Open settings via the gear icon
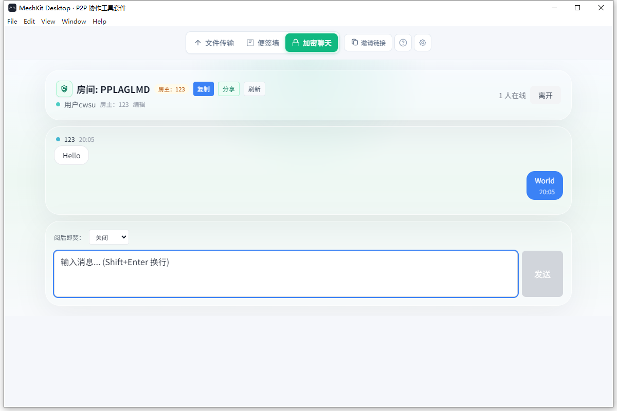The image size is (617, 411). pos(423,43)
